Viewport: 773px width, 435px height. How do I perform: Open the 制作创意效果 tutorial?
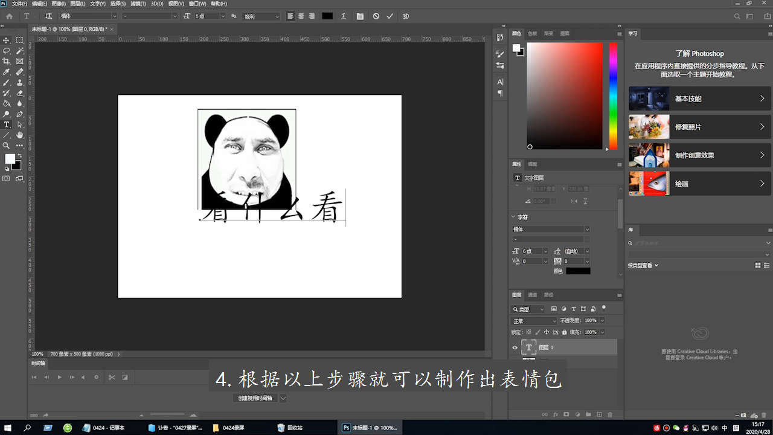700,155
